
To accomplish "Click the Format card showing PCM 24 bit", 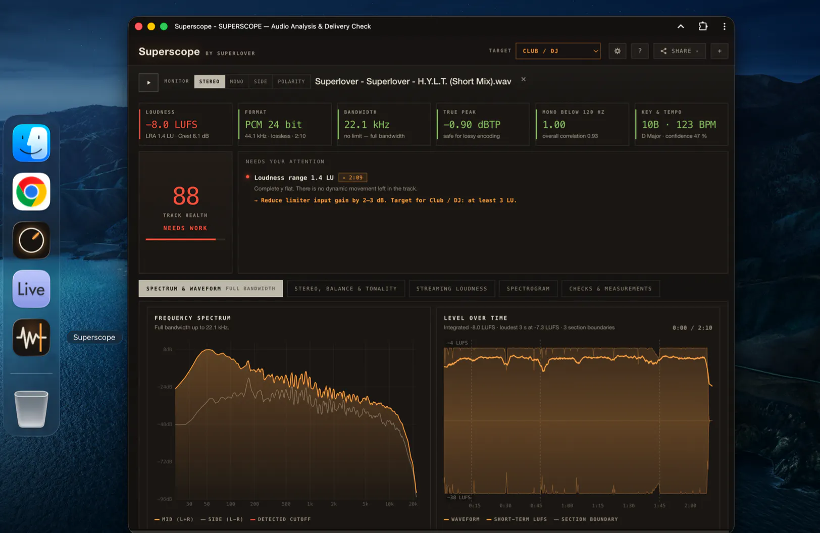I will (x=285, y=124).
